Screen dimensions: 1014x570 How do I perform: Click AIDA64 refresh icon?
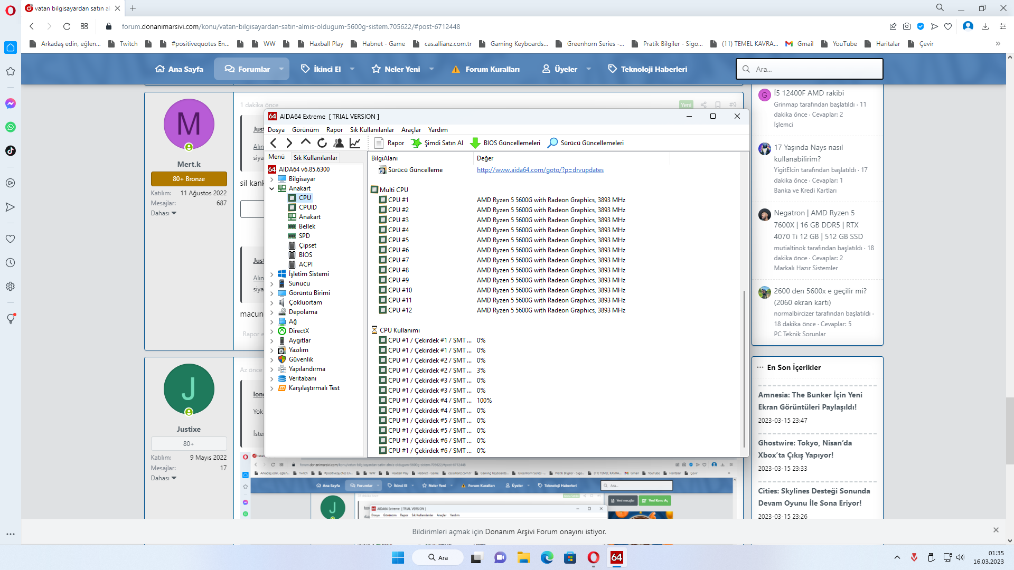pos(322,142)
